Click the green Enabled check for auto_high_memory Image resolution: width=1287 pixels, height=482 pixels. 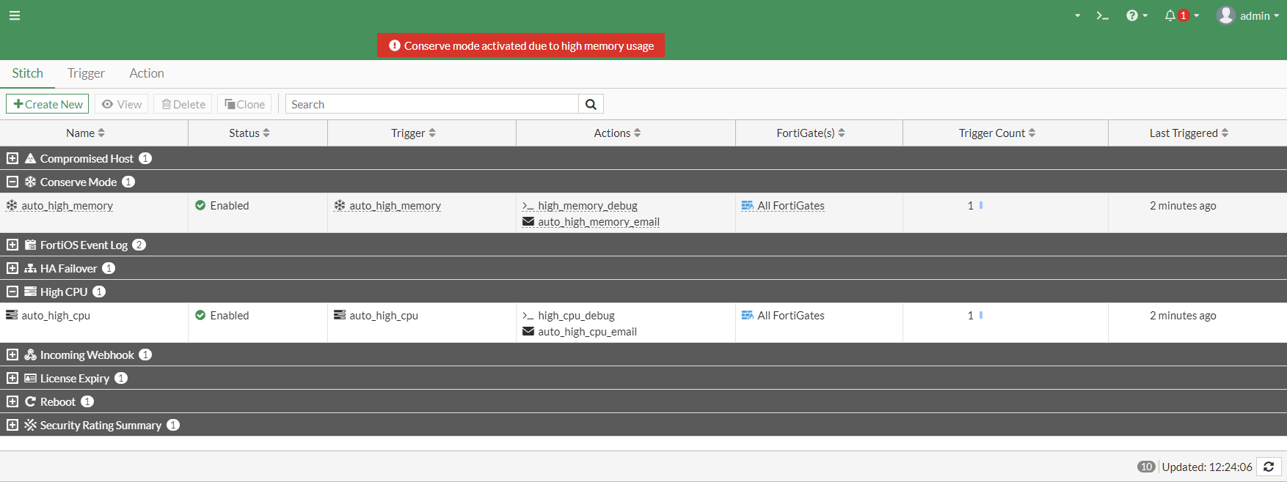(200, 205)
